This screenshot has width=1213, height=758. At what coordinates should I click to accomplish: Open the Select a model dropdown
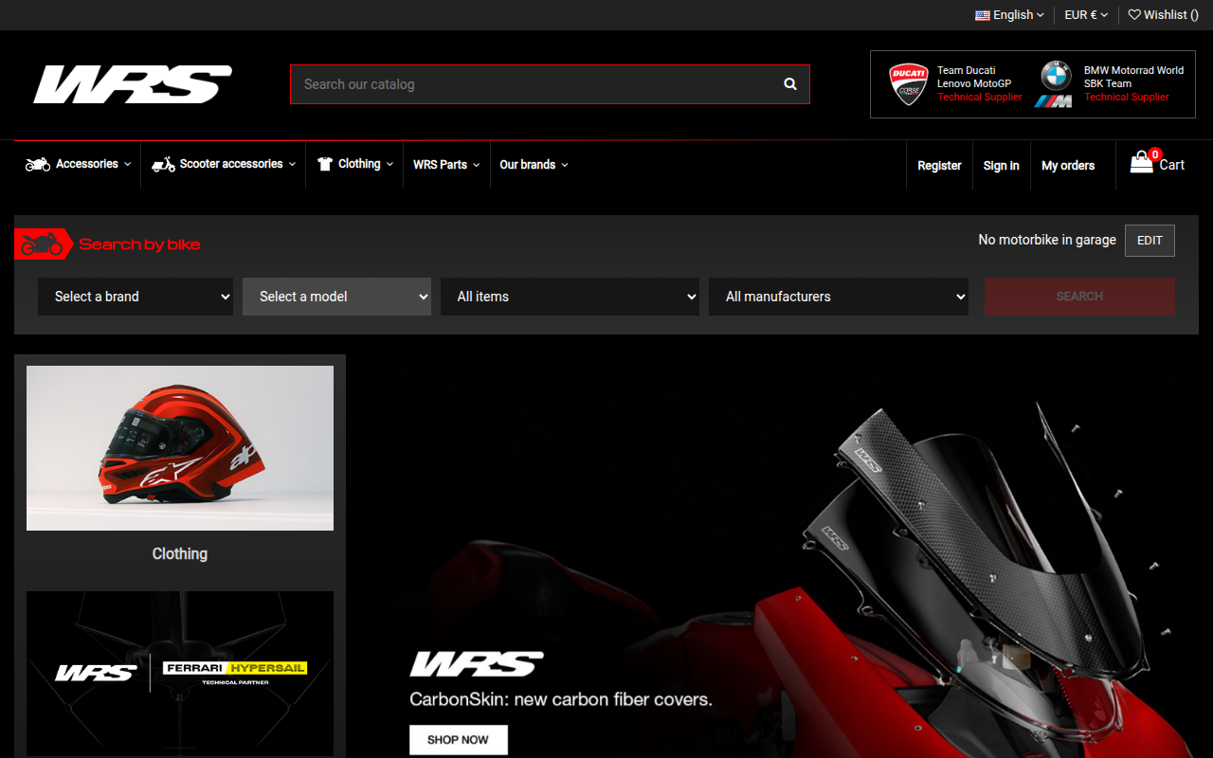click(336, 297)
